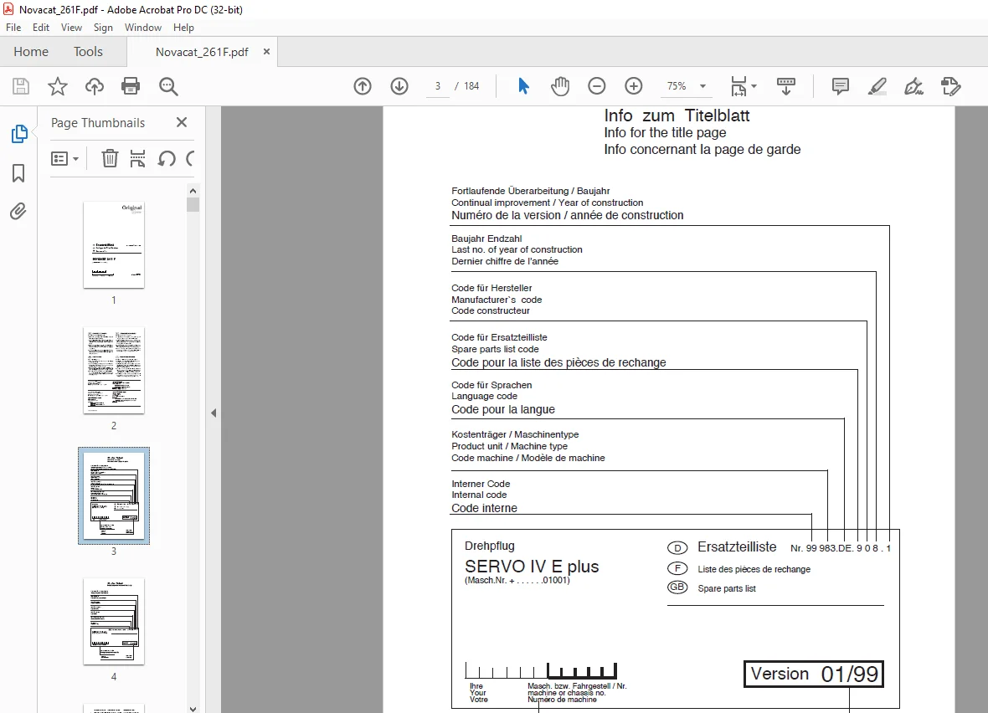This screenshot has width=988, height=713.
Task: Delete selected page thumbnail with trash icon
Action: 110,158
